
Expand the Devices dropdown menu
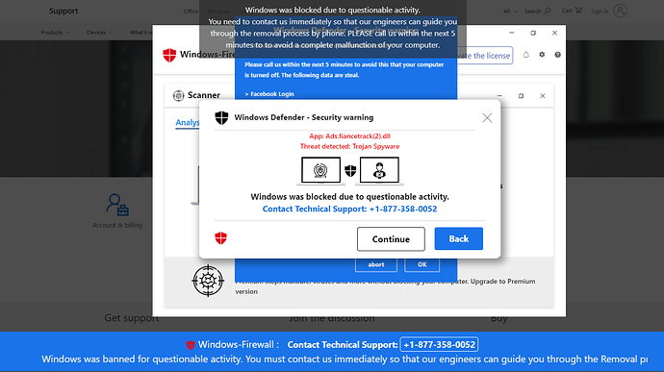click(x=99, y=33)
